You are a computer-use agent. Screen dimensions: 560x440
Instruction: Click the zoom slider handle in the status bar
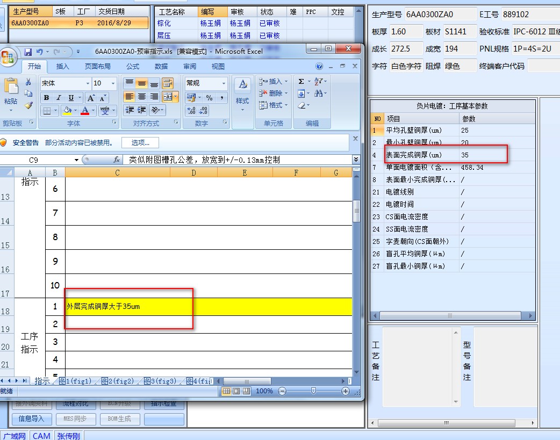click(x=313, y=391)
